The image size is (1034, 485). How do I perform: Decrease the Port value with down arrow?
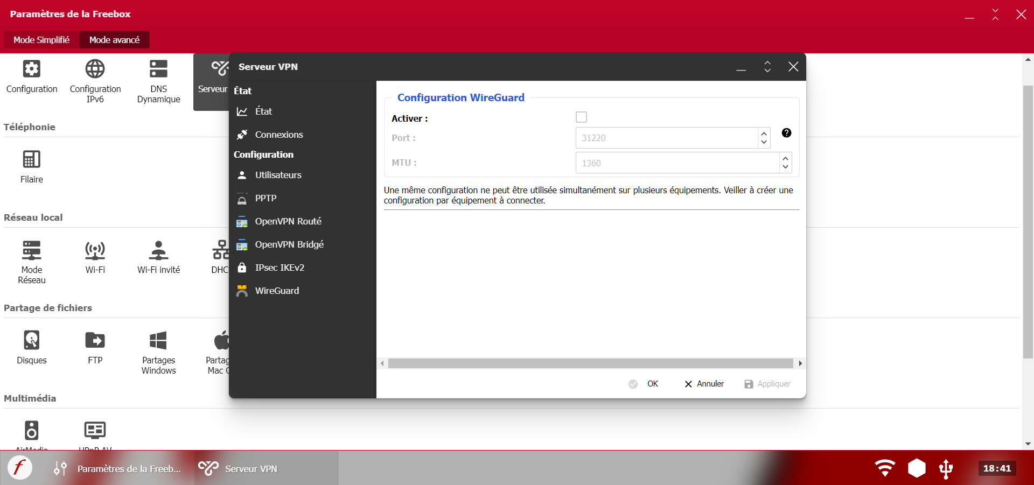(x=764, y=142)
